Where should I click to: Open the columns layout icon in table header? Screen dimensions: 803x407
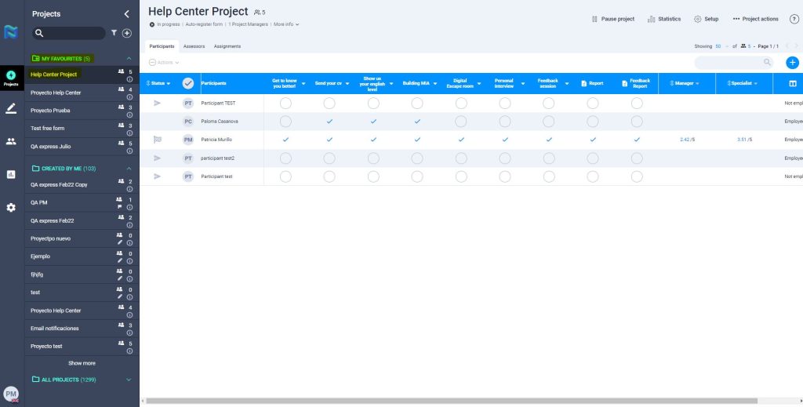click(792, 83)
